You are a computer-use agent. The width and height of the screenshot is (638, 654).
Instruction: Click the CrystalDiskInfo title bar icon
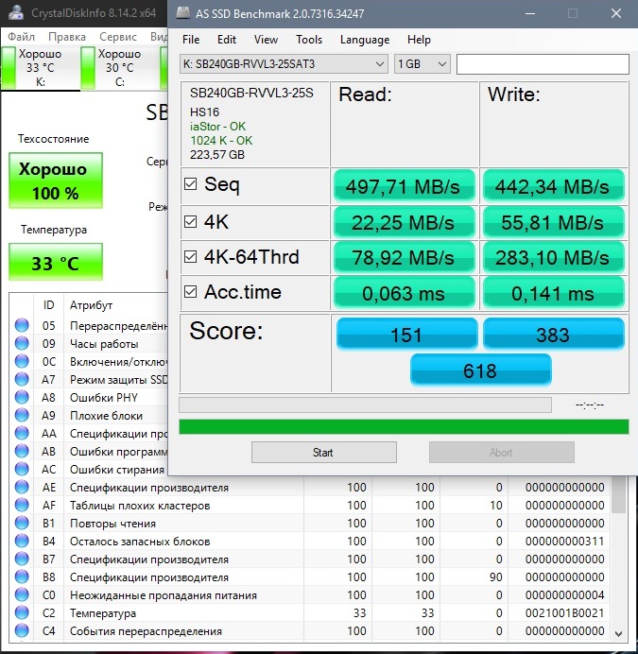(x=16, y=13)
